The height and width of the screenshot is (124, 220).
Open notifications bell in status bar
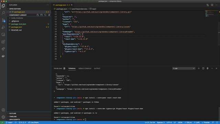point(217,123)
